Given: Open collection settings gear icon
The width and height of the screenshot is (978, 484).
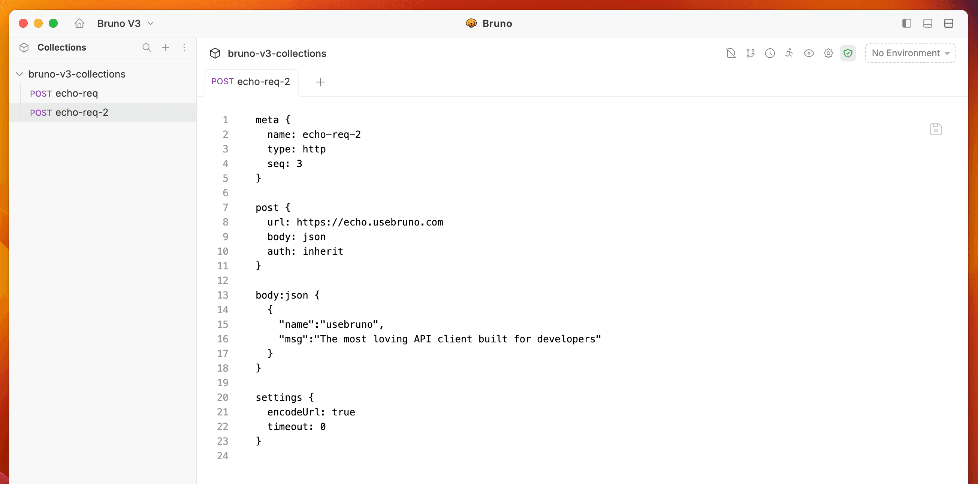Looking at the screenshot, I should 828,53.
